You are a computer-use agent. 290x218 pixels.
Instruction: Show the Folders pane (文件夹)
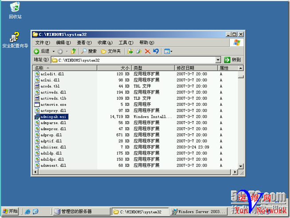[111, 51]
